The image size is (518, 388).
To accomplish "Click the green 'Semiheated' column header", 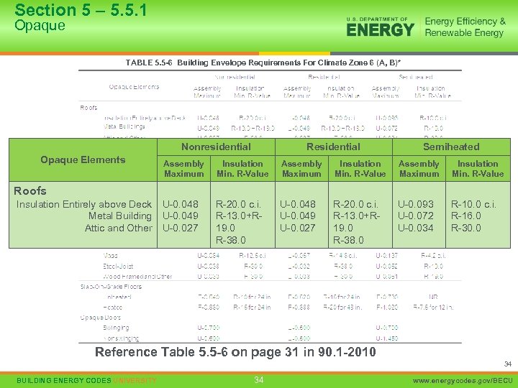I will [451, 147].
